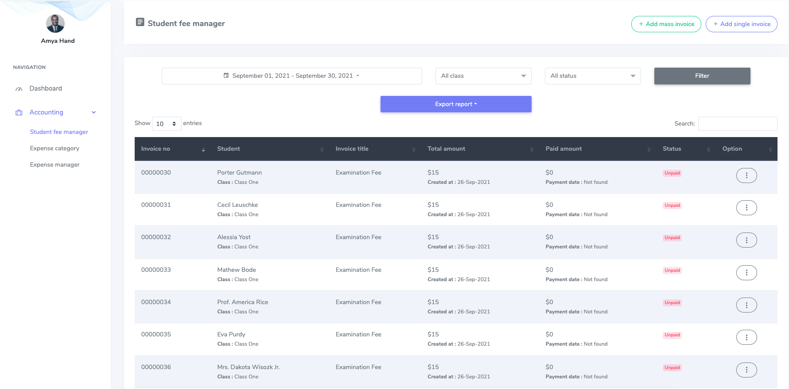Click the Dashboard gauge icon
This screenshot has height=389, width=789.
[x=19, y=89]
